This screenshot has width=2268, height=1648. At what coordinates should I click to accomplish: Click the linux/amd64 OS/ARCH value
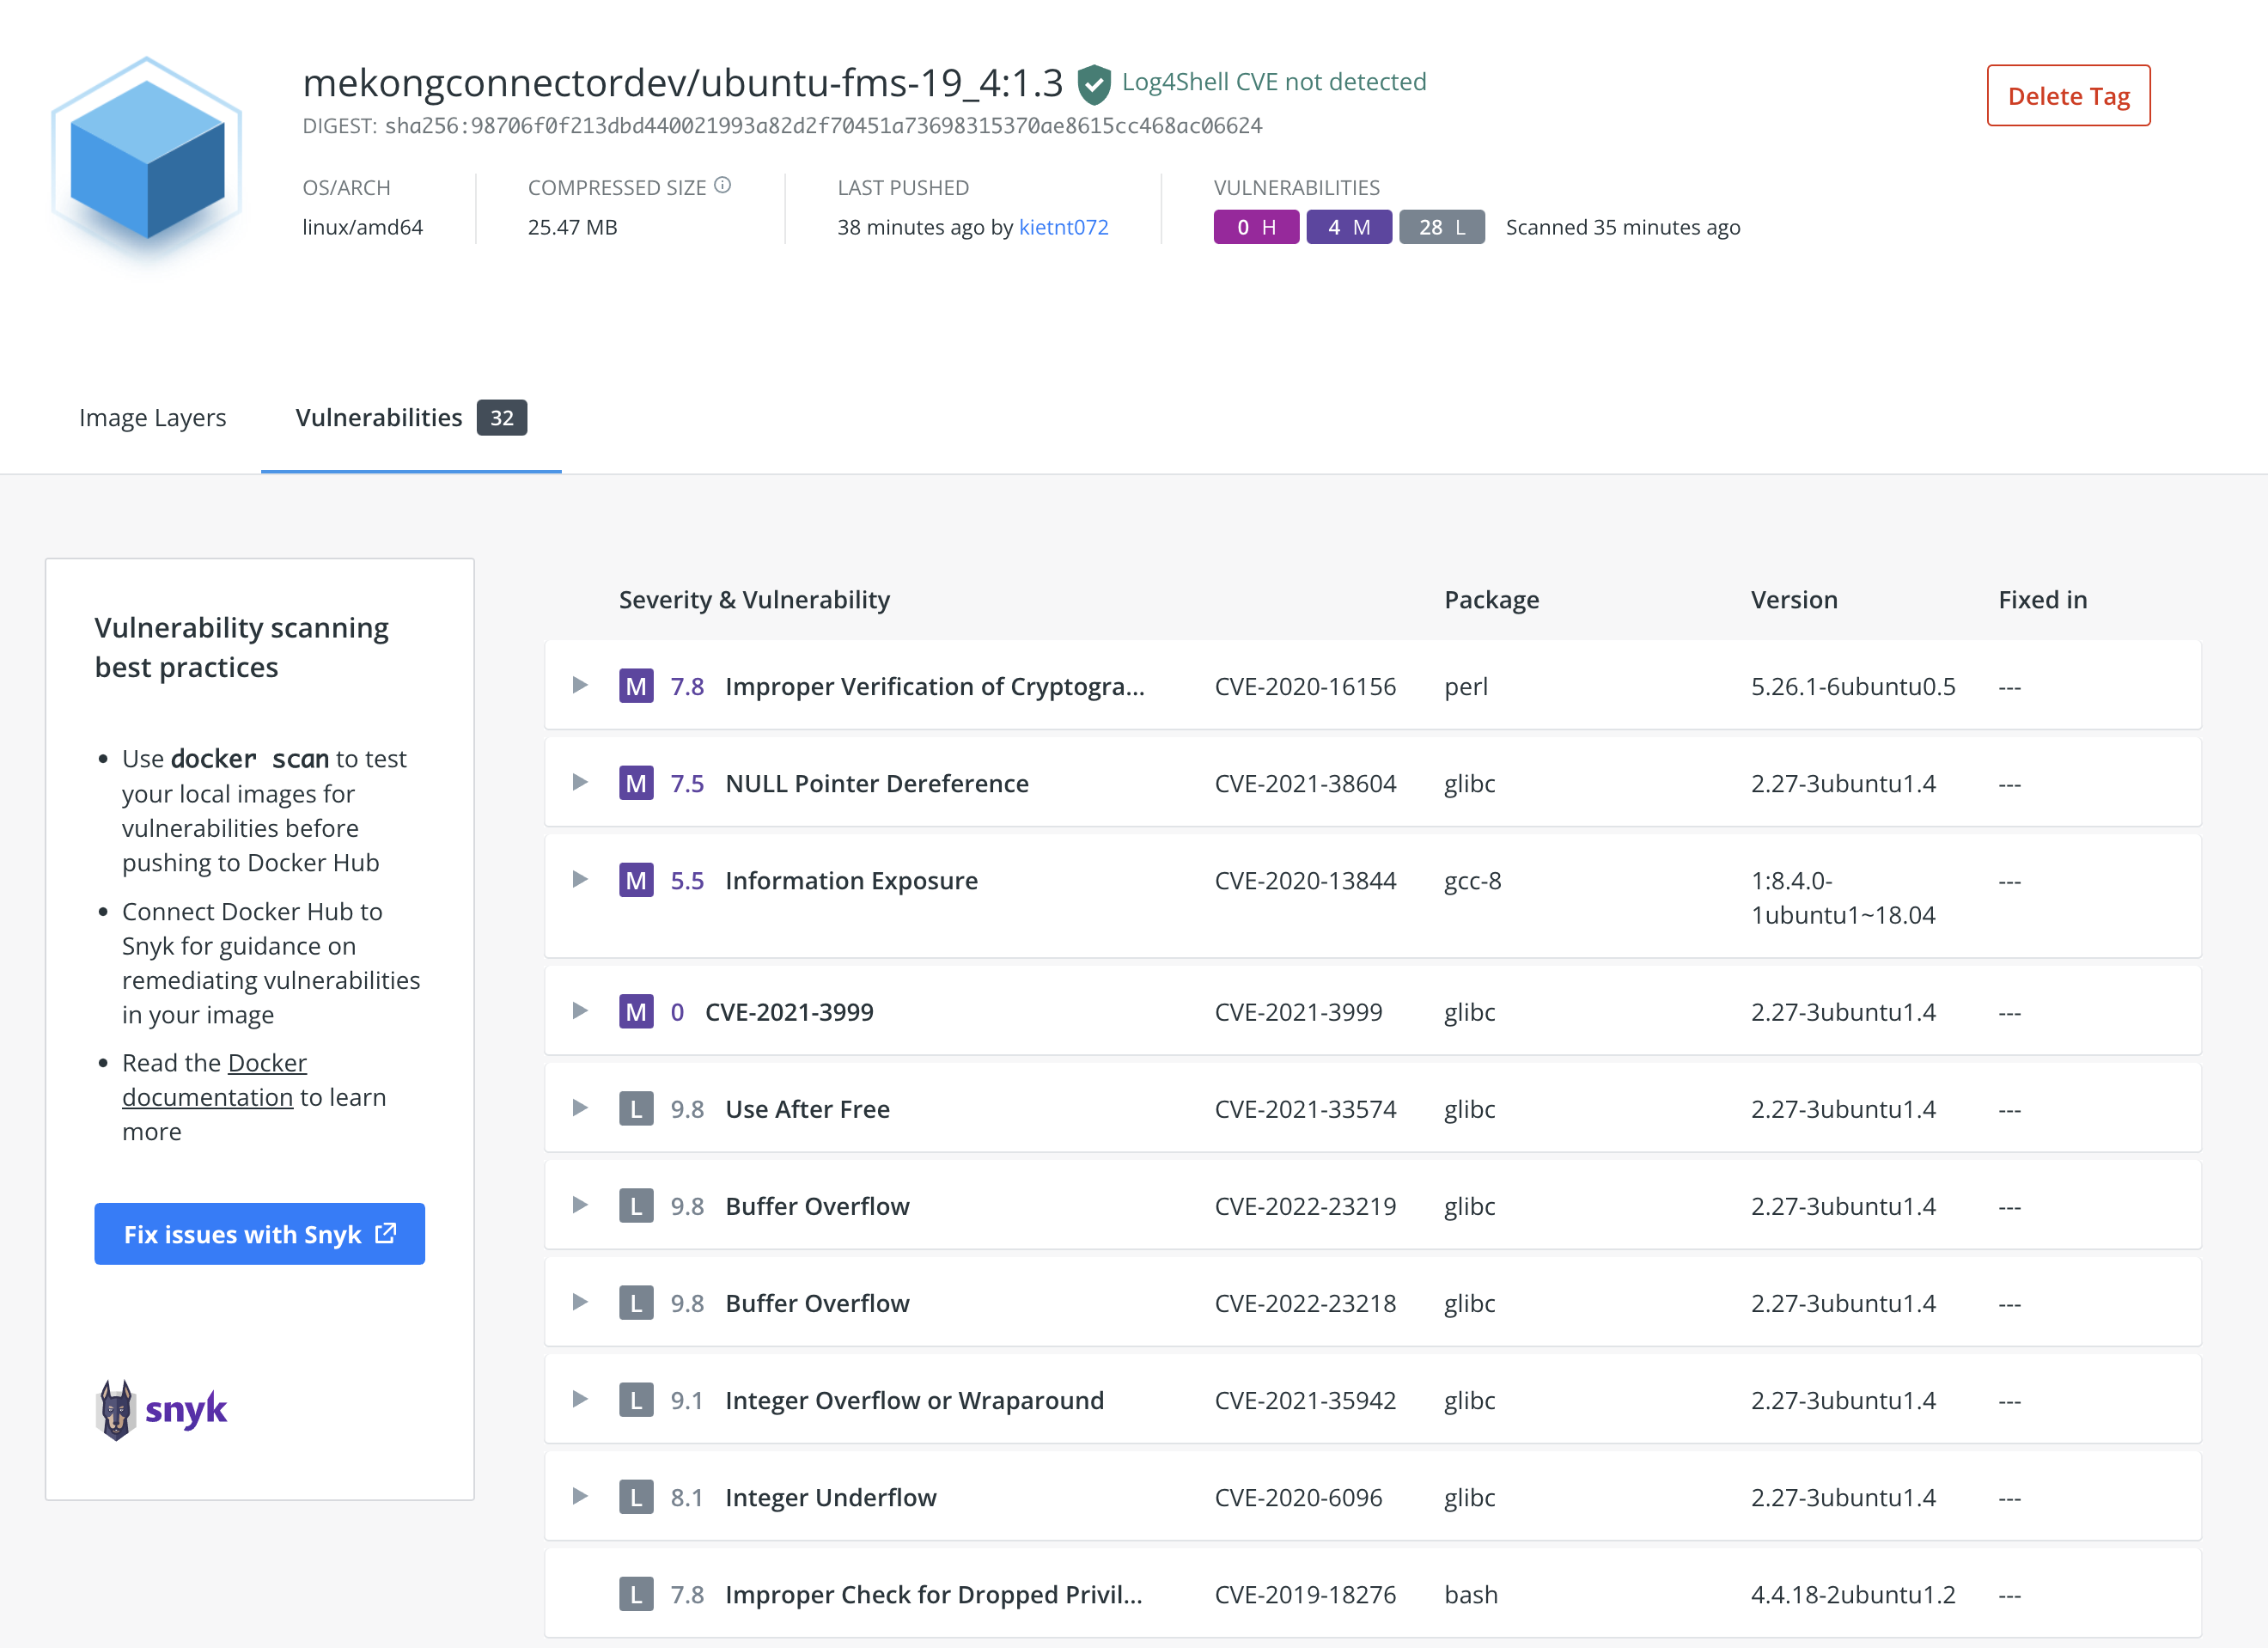click(x=362, y=227)
